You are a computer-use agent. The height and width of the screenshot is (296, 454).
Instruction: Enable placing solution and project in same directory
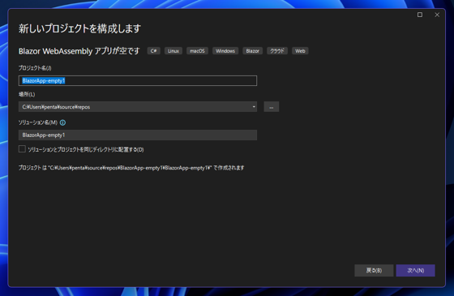coord(22,149)
